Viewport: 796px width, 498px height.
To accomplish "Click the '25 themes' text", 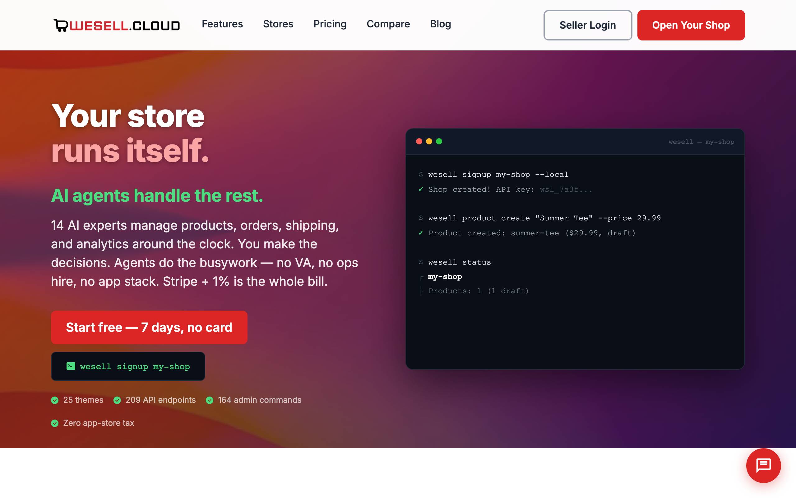I will coord(83,400).
